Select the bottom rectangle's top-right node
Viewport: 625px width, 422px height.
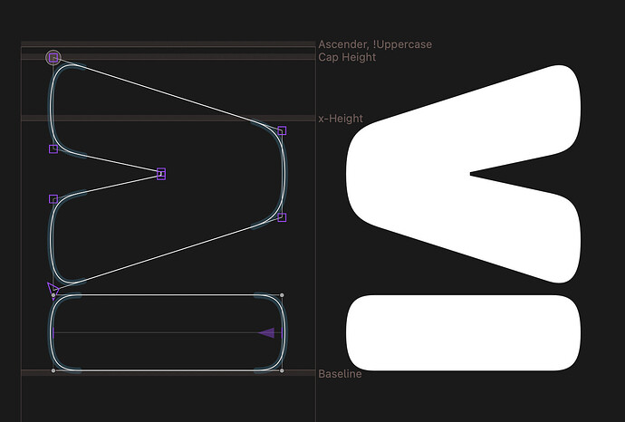point(282,295)
